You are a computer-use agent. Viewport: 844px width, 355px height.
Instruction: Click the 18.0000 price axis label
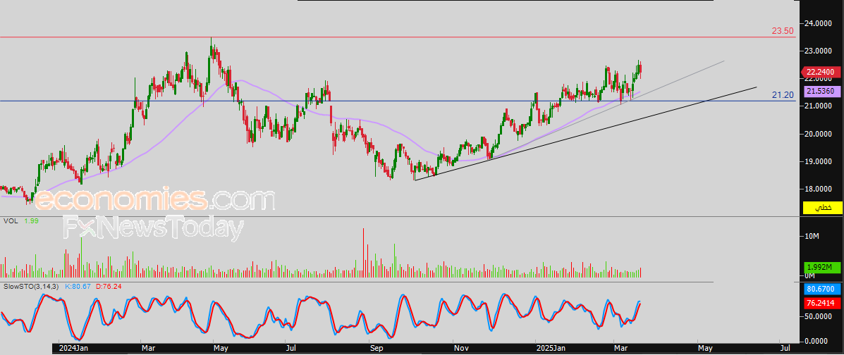[819, 189]
